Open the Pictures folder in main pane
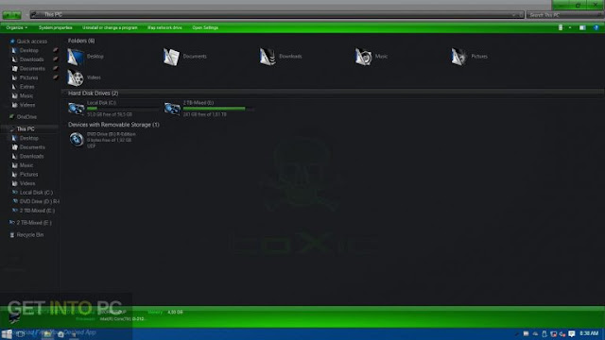 (469, 57)
